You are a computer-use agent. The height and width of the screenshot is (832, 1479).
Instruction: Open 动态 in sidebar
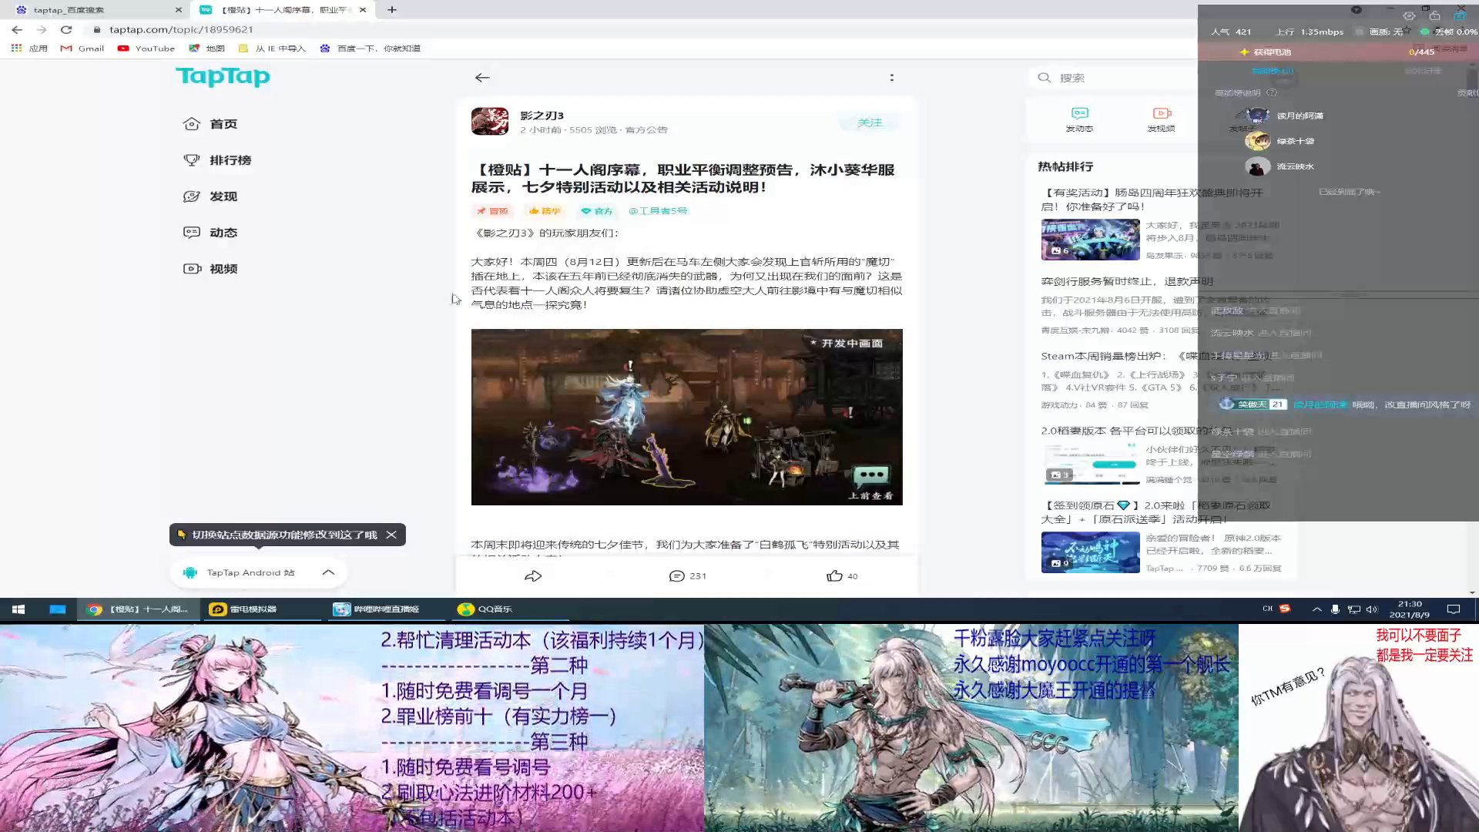tap(210, 233)
